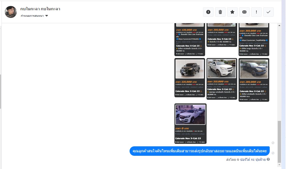Open the 329,000 baht black truck card
This screenshot has width=286, height=169.
click(190, 78)
